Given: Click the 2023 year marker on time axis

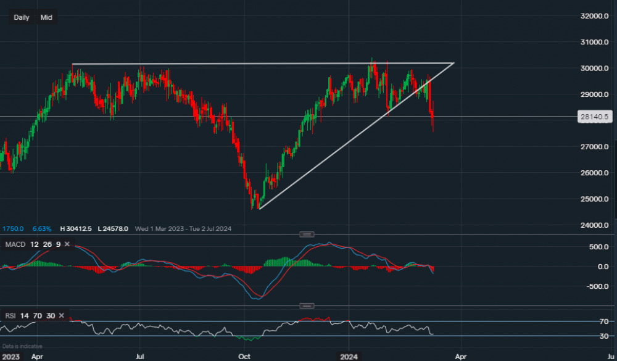Looking at the screenshot, I should tap(10, 357).
